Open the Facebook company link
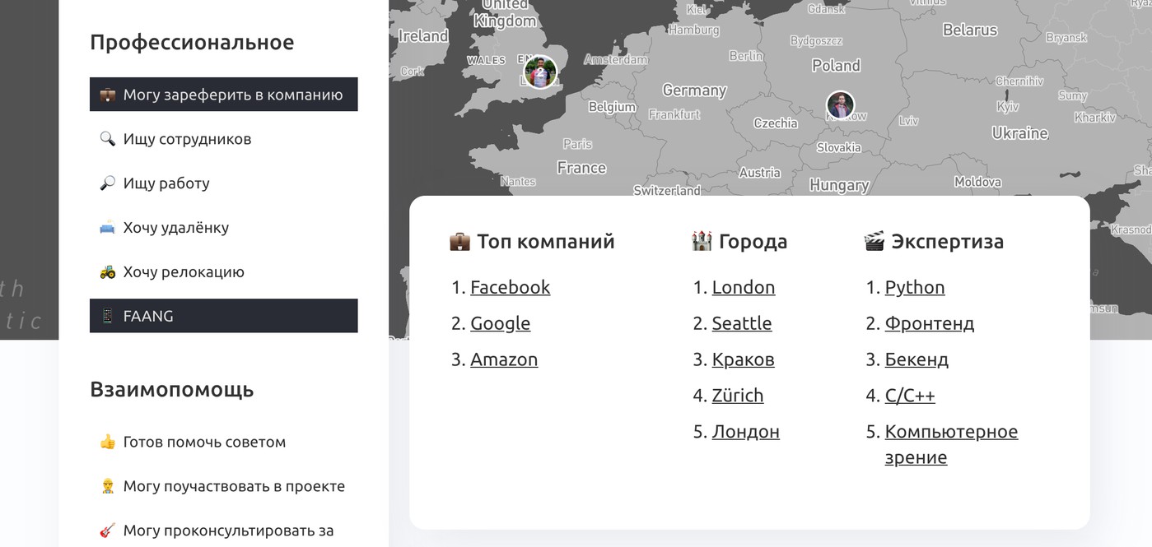 tap(510, 287)
